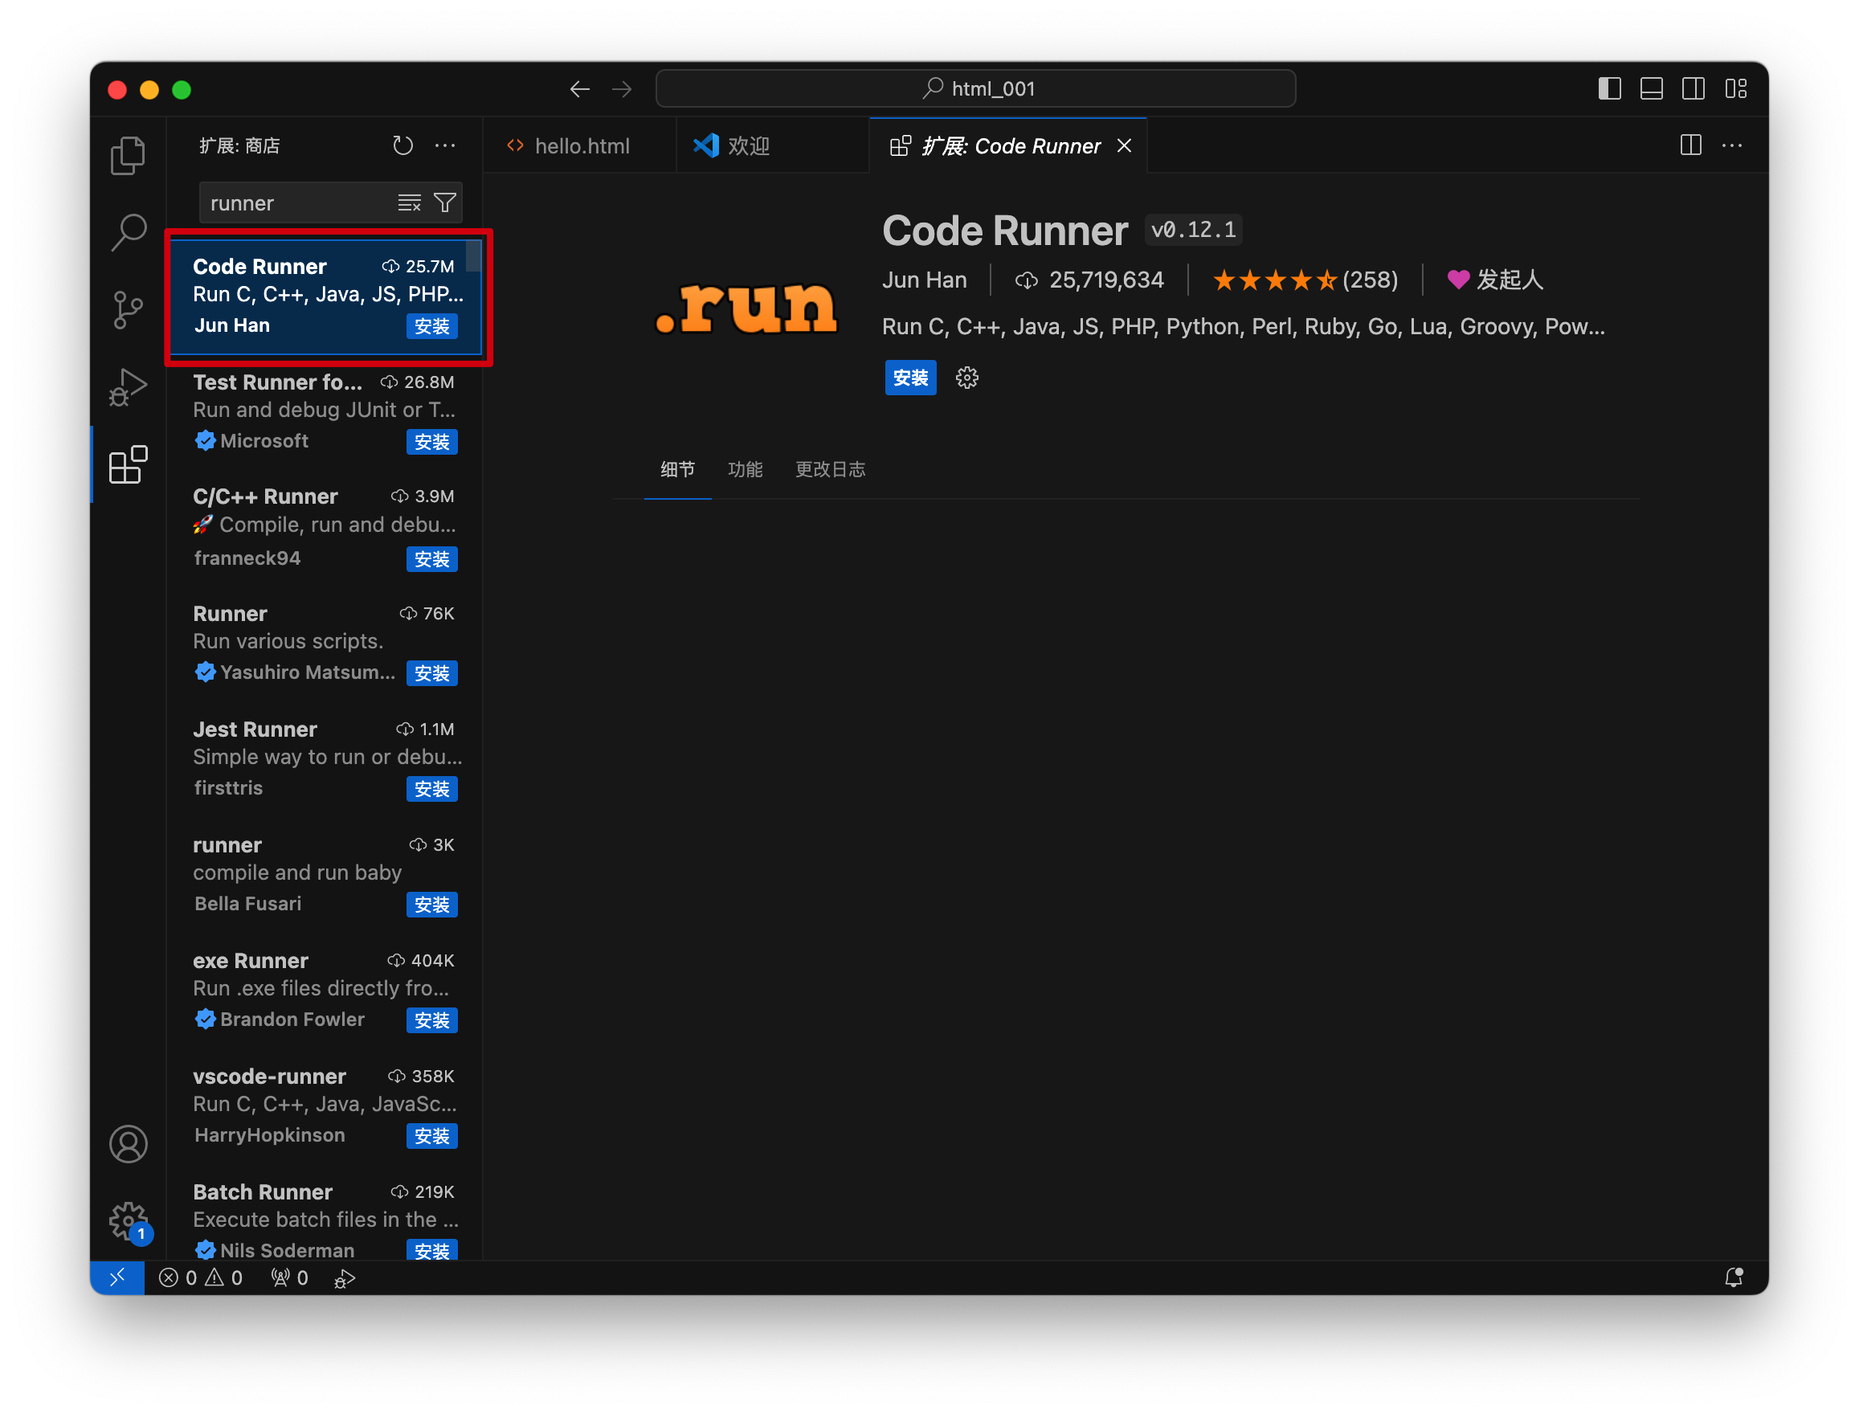
Task: Select the vscode-runner extension
Action: click(x=325, y=1107)
